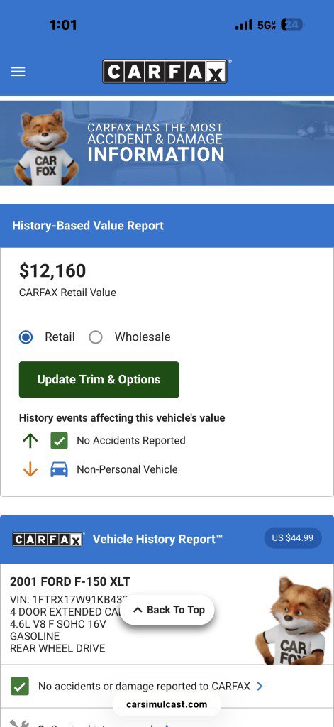Tap the 'No Accidents Reported' text

(131, 440)
